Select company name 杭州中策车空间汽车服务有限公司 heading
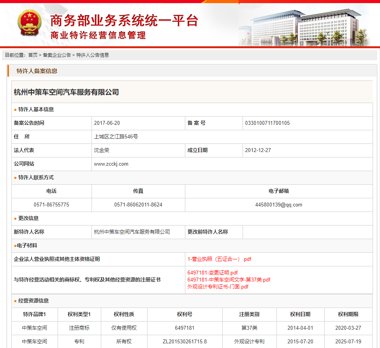The height and width of the screenshot is (348, 380). 66,92
